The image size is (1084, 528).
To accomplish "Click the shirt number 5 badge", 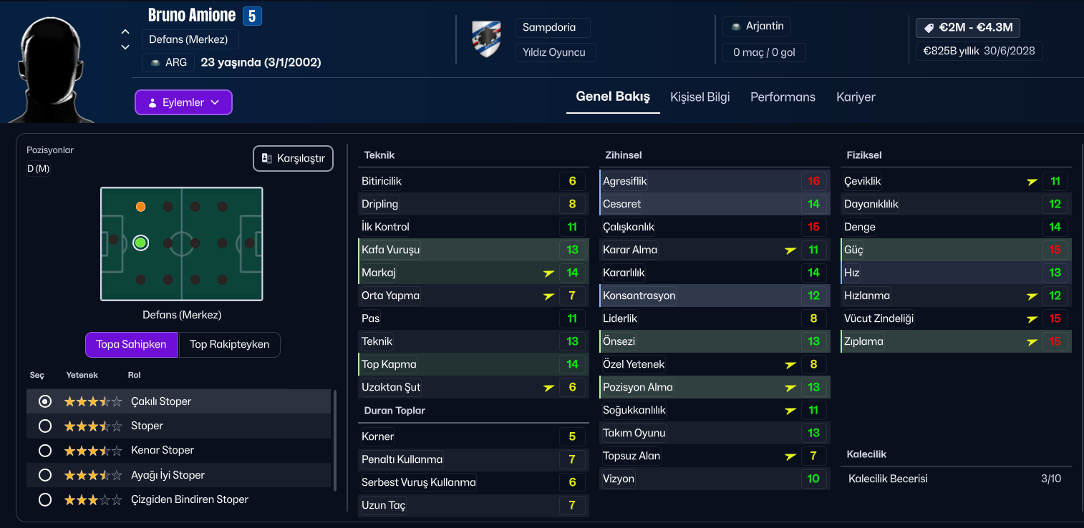I will click(x=252, y=16).
